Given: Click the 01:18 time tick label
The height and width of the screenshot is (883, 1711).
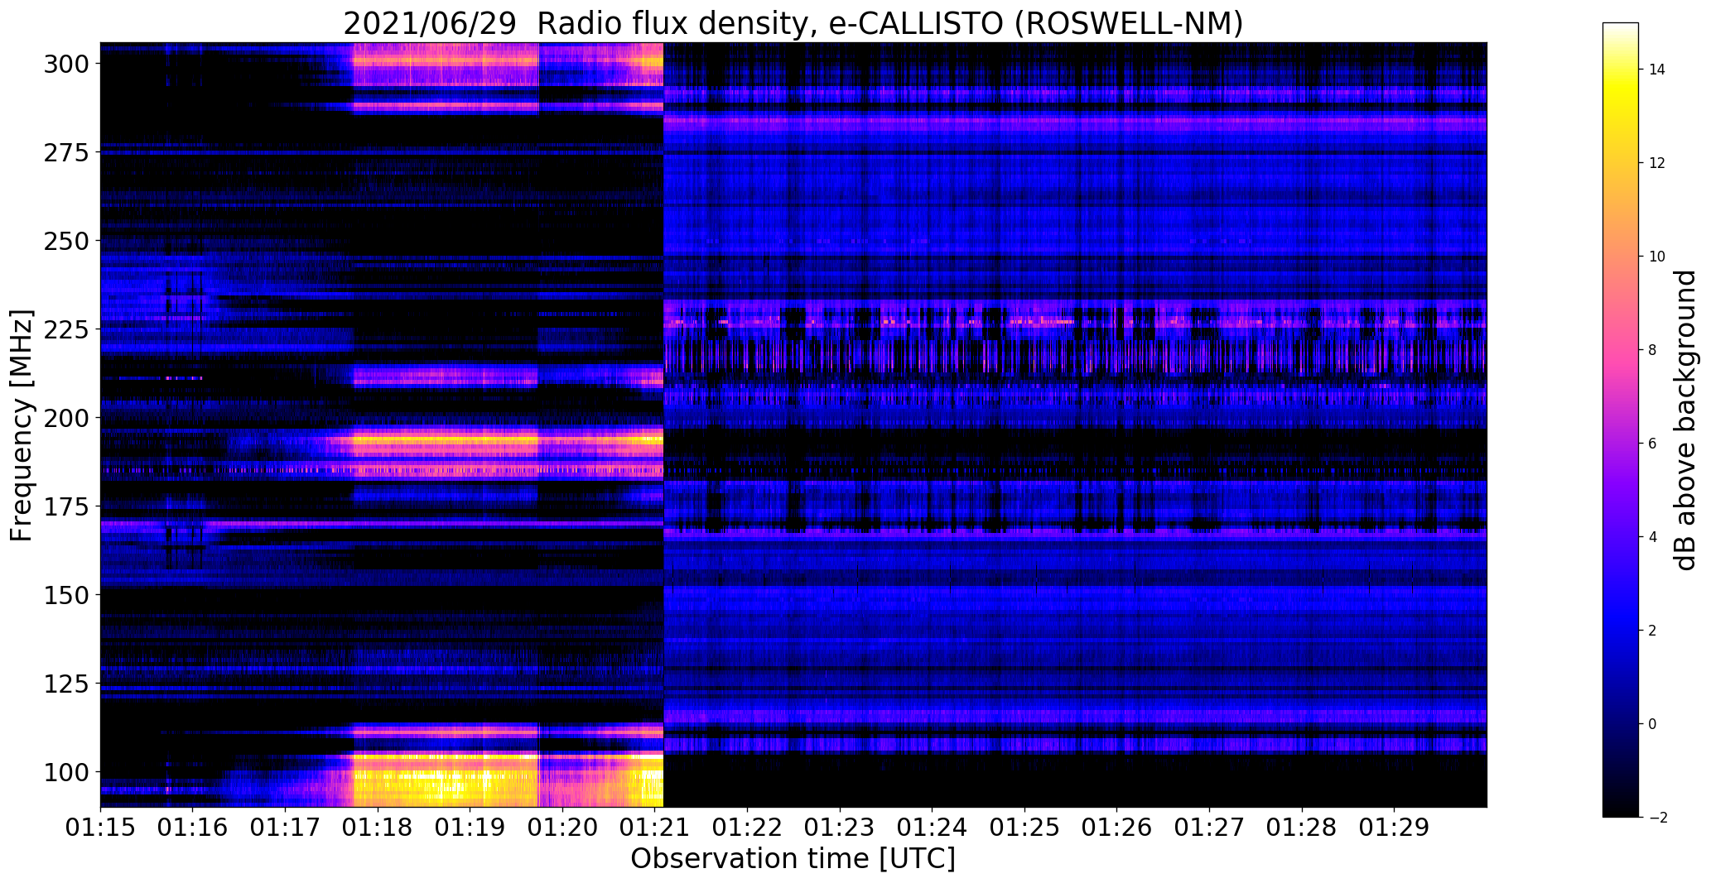Looking at the screenshot, I should [x=378, y=828].
